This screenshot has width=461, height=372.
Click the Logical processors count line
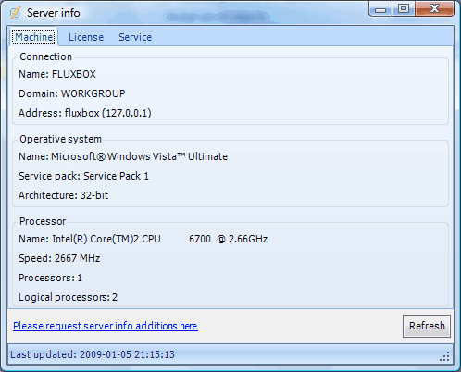tap(68, 297)
